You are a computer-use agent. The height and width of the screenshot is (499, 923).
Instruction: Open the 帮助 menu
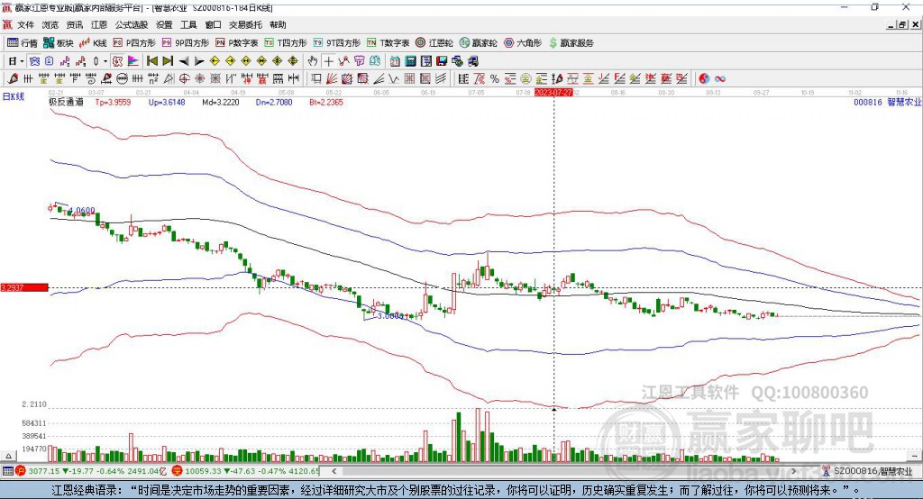pos(278,24)
